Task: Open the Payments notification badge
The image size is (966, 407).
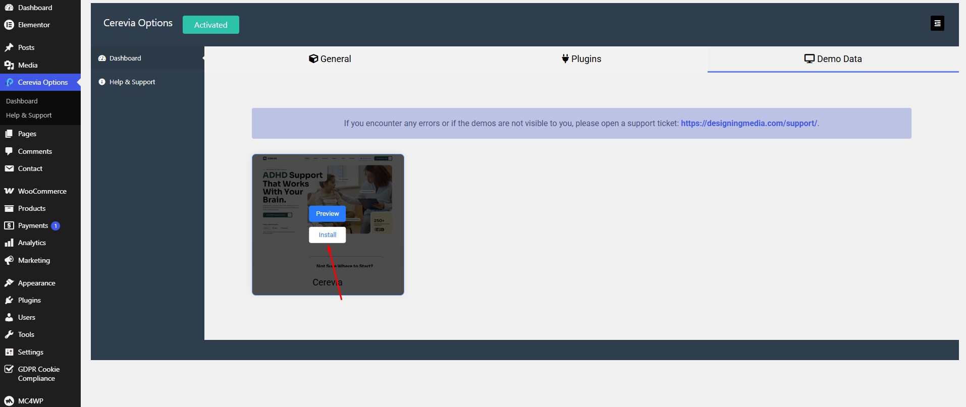Action: pyautogui.click(x=56, y=226)
